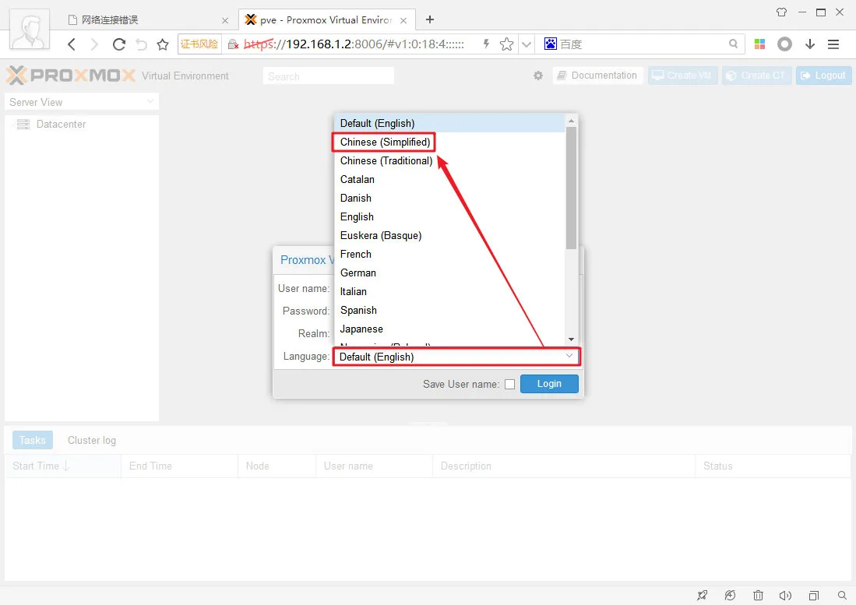856x605 pixels.
Task: Click the Create CT button
Action: pyautogui.click(x=756, y=76)
